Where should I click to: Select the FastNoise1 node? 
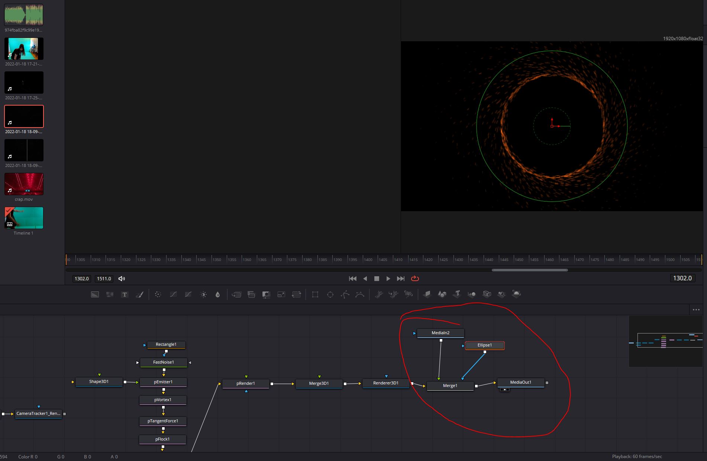tap(164, 362)
